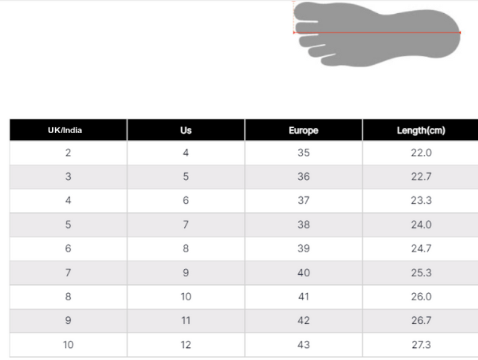The height and width of the screenshot is (360, 478).
Task: Click Europe size 40 cell
Action: [303, 273]
